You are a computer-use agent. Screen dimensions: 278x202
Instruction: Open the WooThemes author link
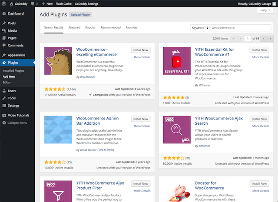pyautogui.click(x=88, y=77)
